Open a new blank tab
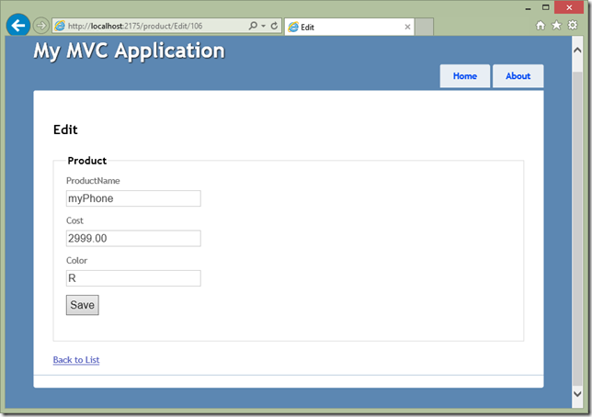Screen dimensions: 592x417 click(x=424, y=27)
